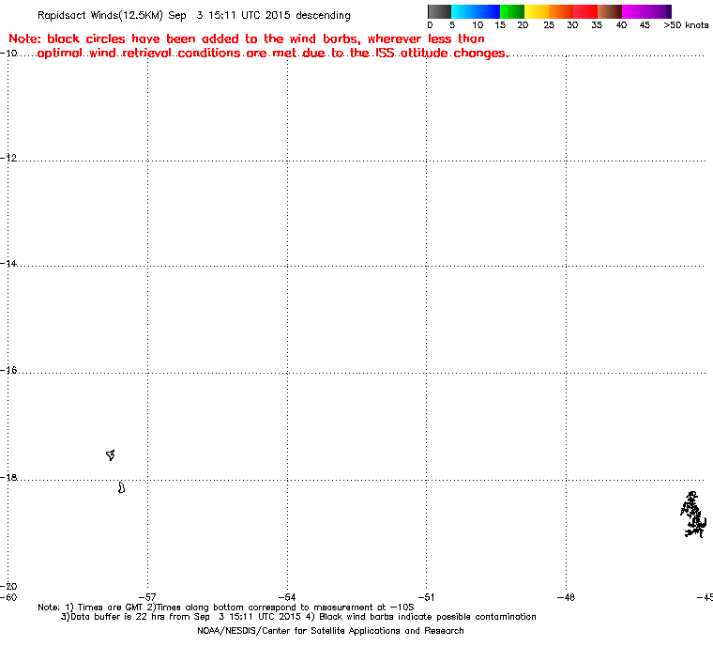Viewport: 713px width, 646px height.
Task: Click the -57 longitude axis label
Action: [147, 597]
